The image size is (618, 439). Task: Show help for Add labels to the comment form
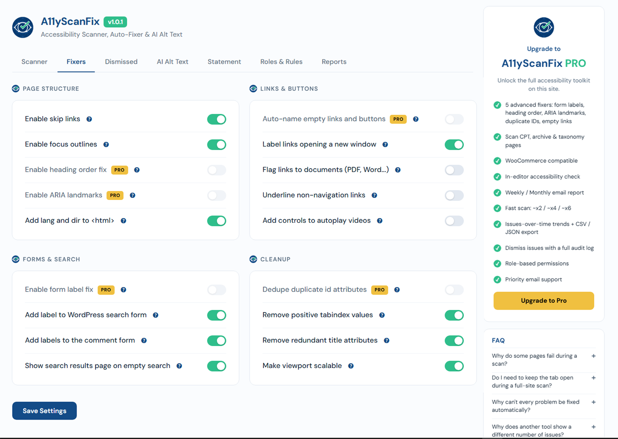(x=144, y=341)
